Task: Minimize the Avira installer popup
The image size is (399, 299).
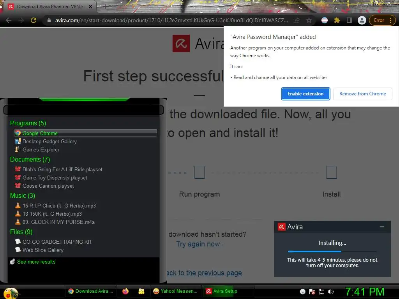Action: pyautogui.click(x=382, y=227)
